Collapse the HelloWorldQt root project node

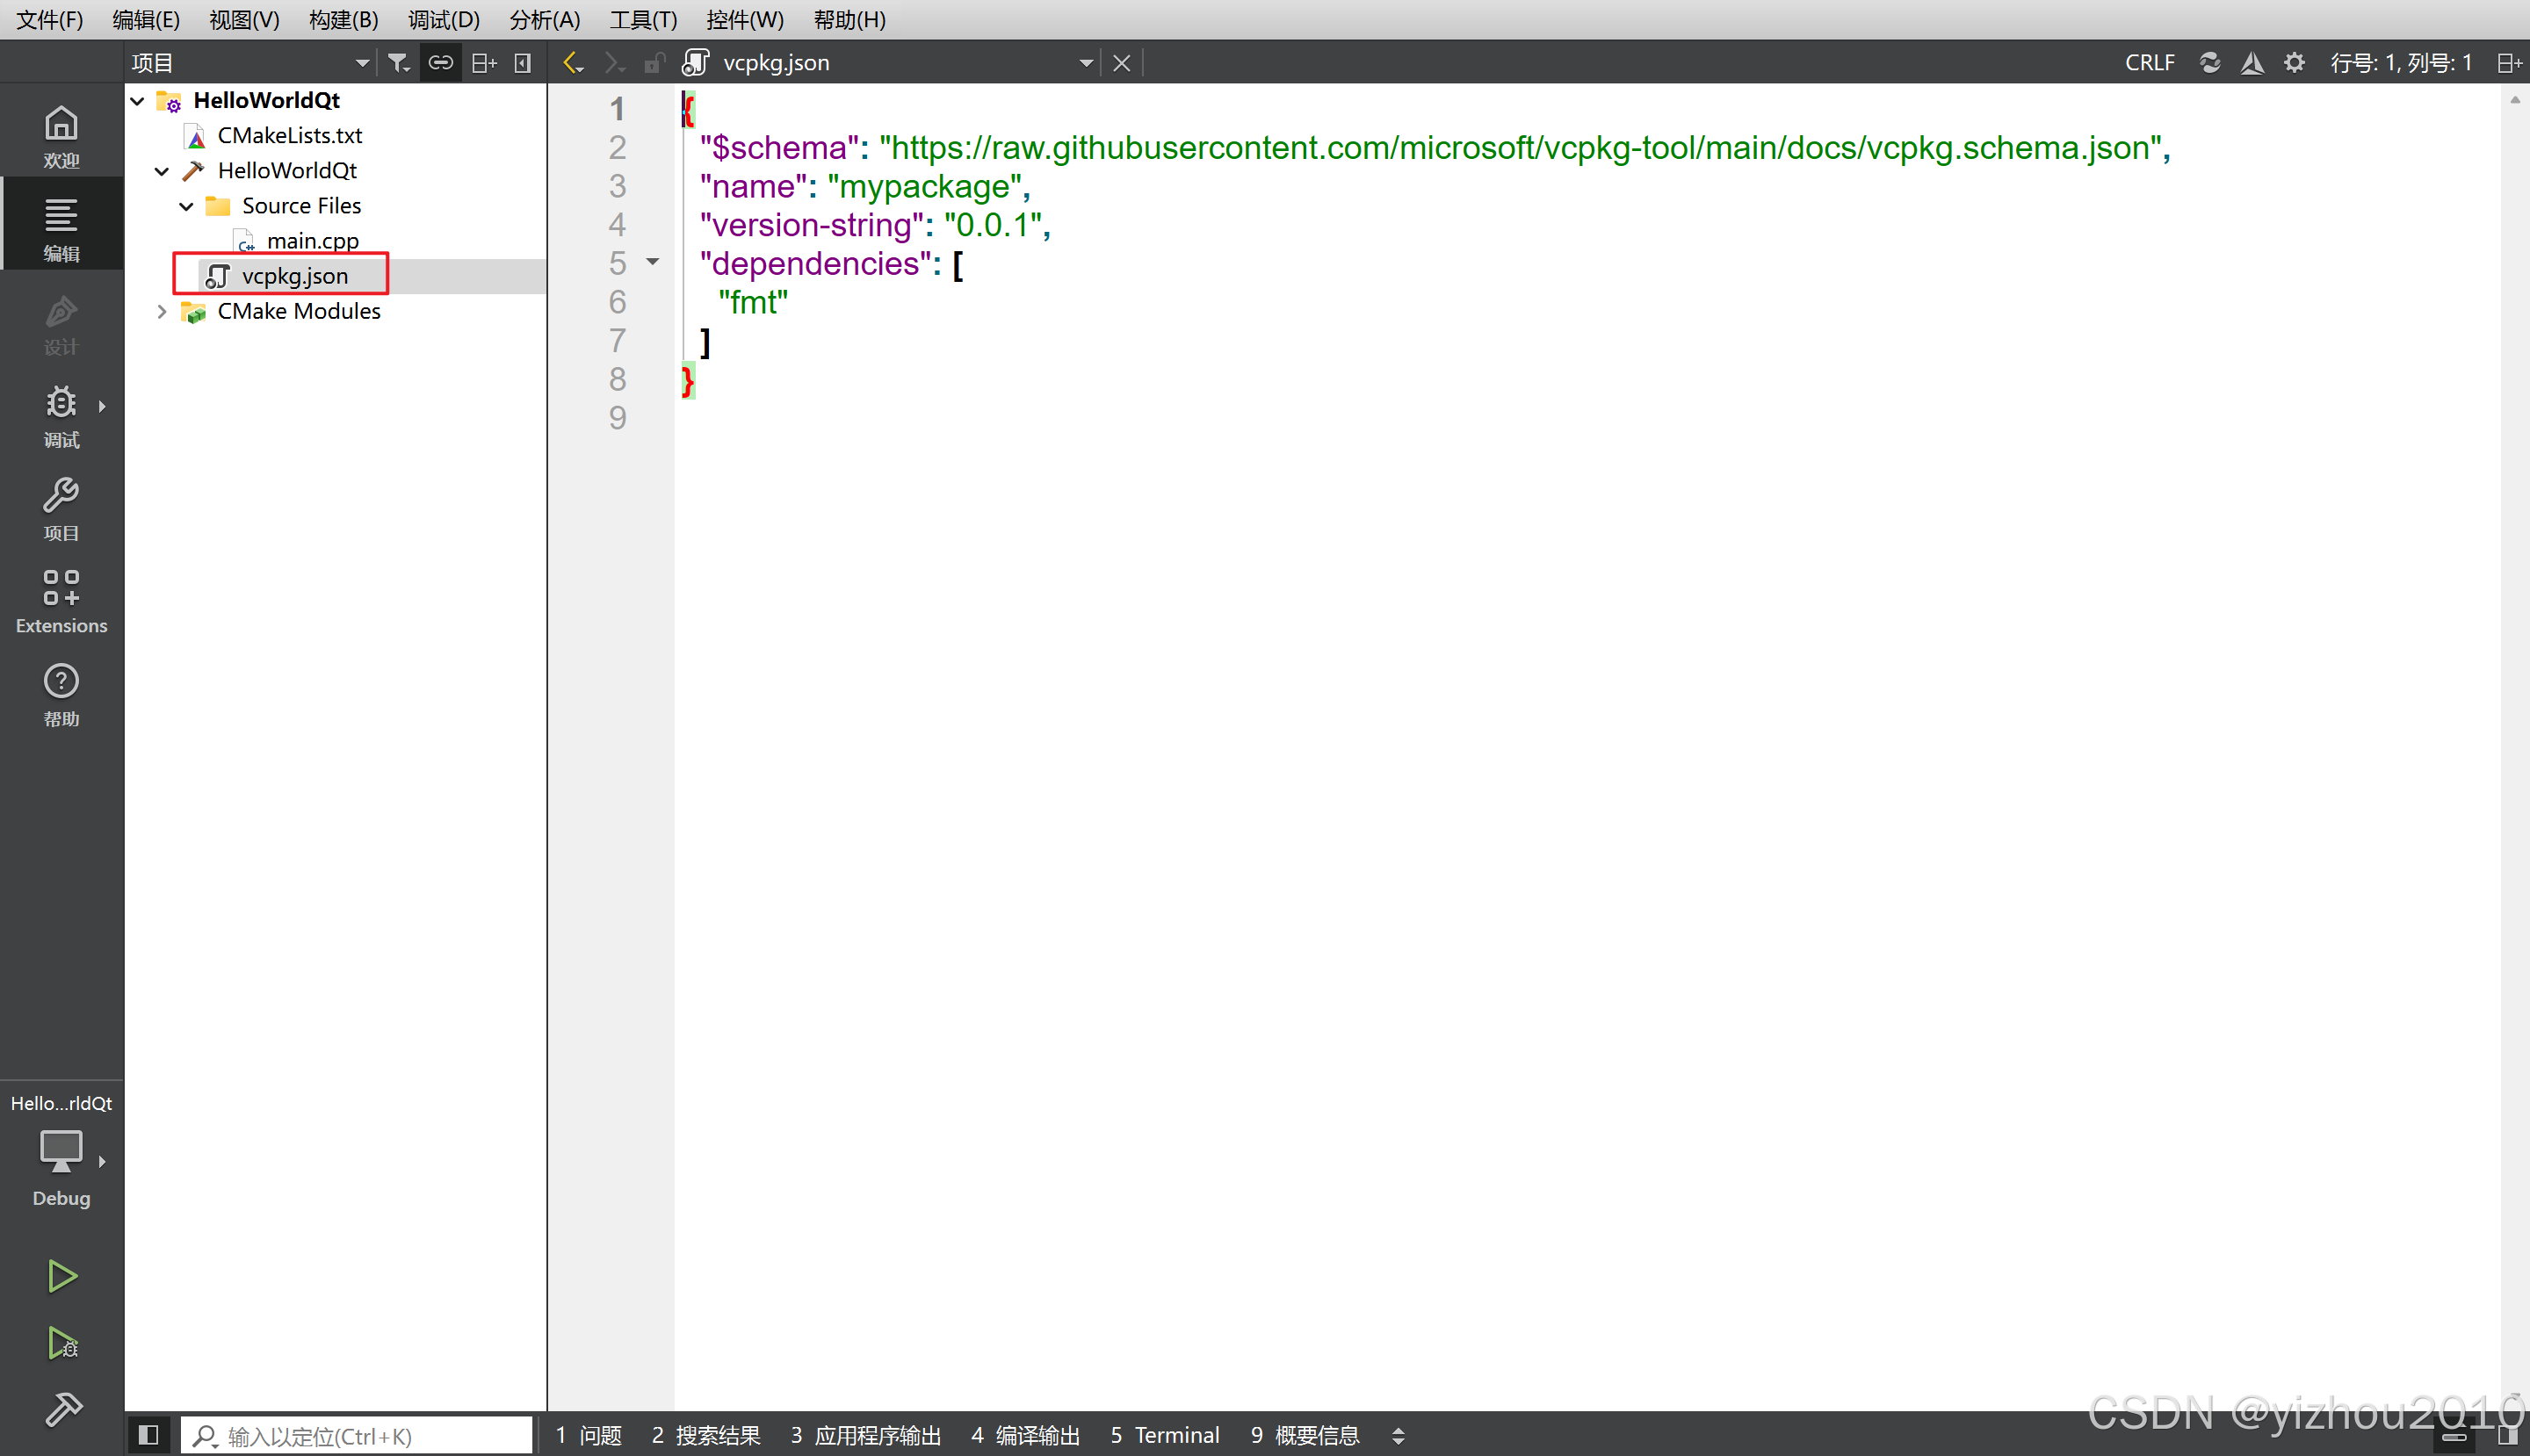[x=138, y=101]
